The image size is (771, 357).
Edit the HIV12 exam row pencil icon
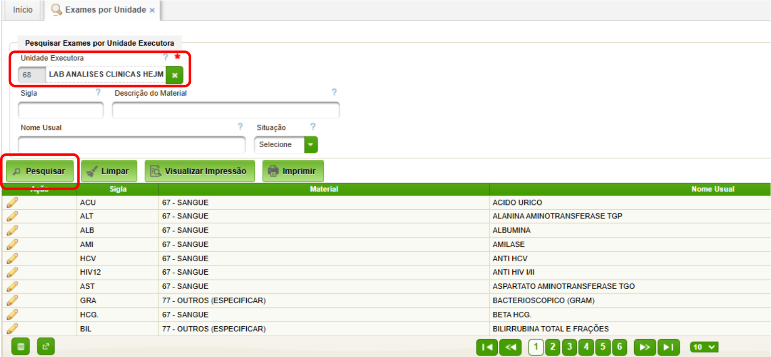tap(13, 272)
